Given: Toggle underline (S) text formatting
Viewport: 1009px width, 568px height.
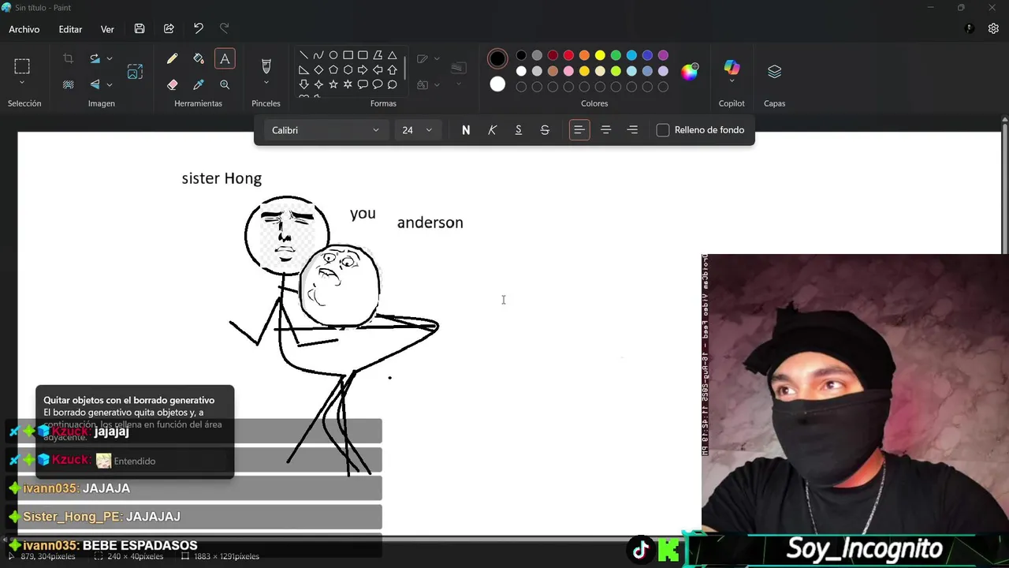Looking at the screenshot, I should (x=518, y=130).
